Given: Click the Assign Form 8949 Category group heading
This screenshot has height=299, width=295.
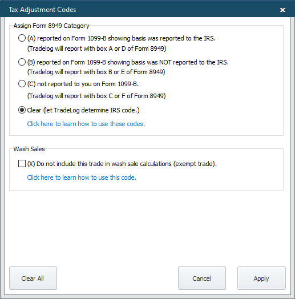Looking at the screenshot, I should [x=51, y=26].
